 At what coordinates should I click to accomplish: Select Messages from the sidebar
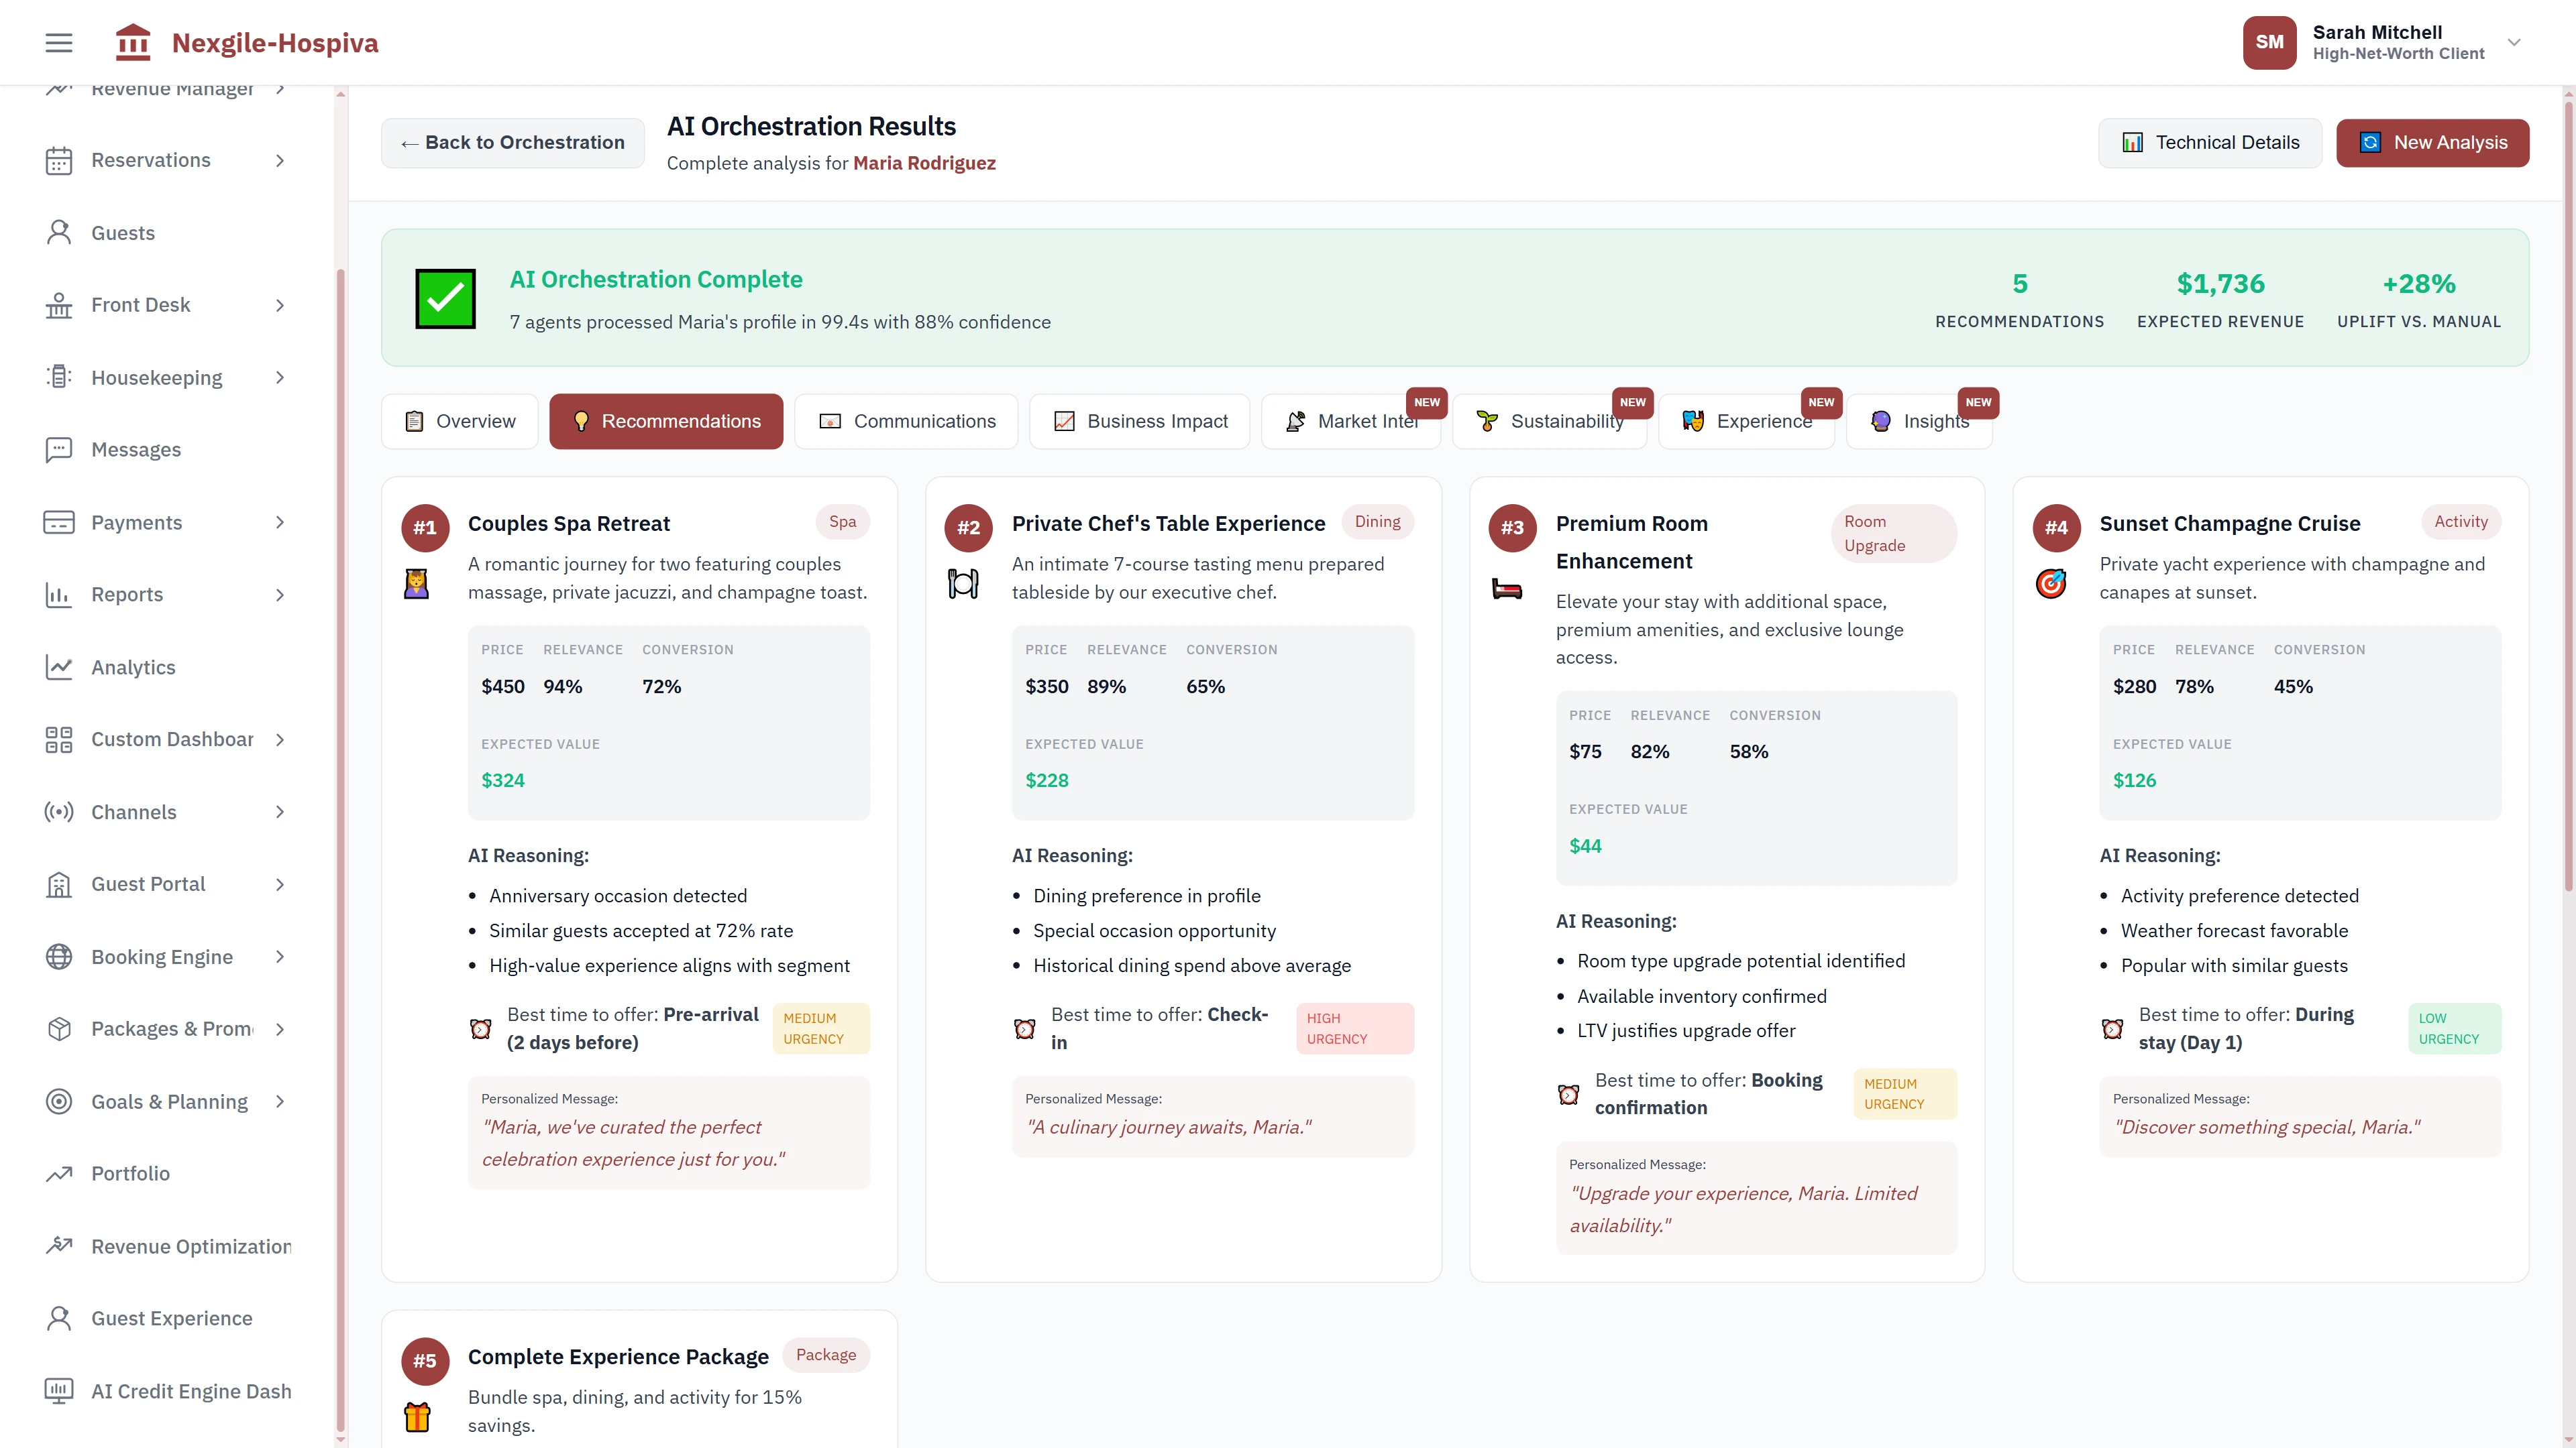(135, 450)
